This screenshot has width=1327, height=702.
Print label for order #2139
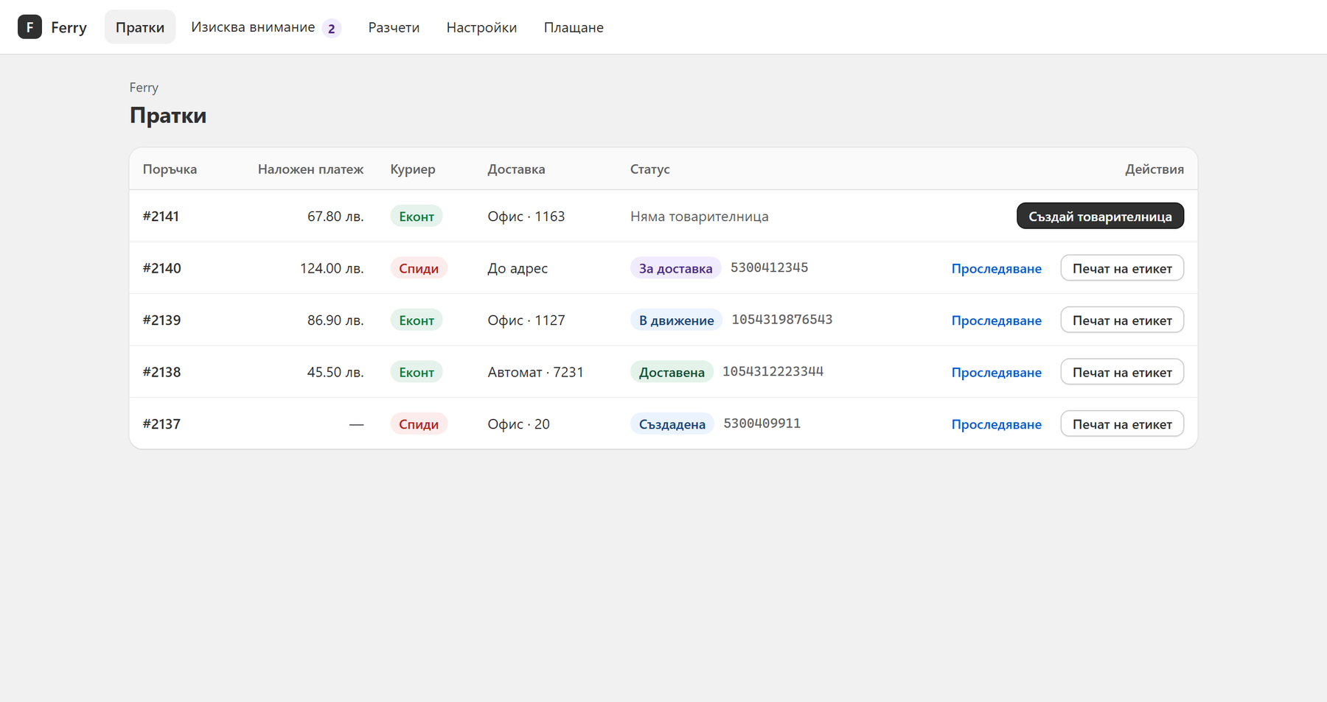point(1122,320)
